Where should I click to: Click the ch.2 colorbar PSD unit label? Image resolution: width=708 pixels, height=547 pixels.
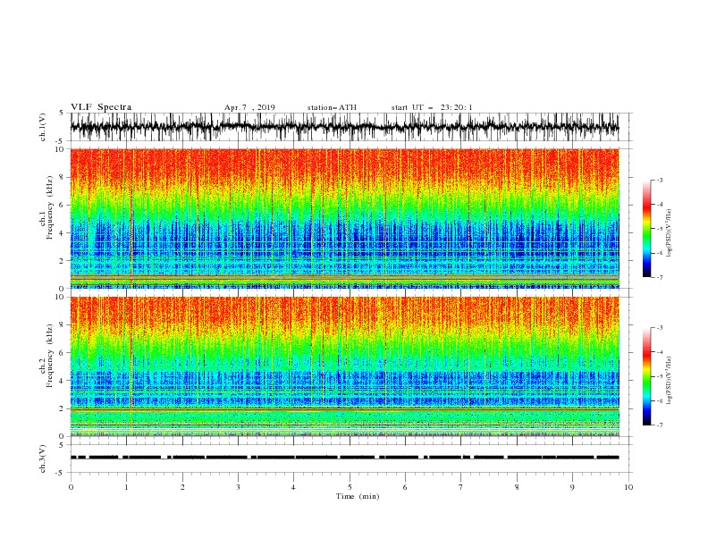(670, 381)
